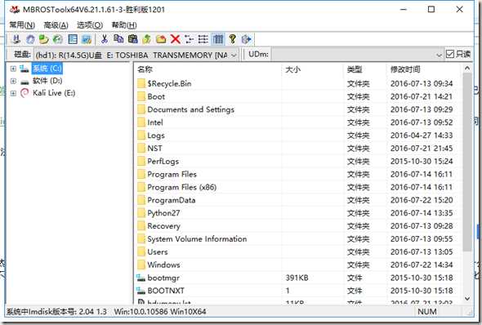This screenshot has width=482, height=325.
Task: Click the cut (scissors) toolbar icon
Action: tap(105, 39)
